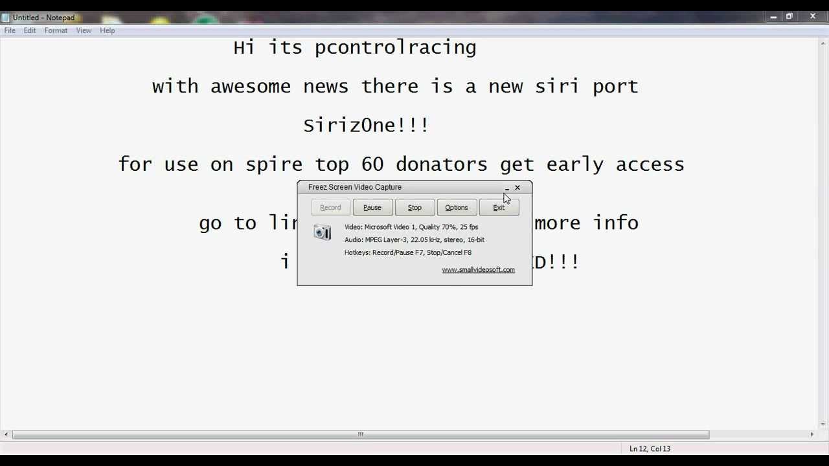Click the Exit button in Freez dialog
The width and height of the screenshot is (829, 466).
(x=499, y=208)
